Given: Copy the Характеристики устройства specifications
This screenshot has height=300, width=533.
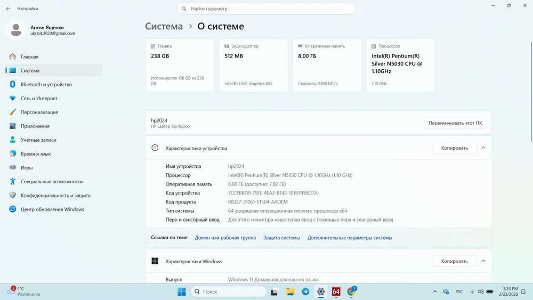Looking at the screenshot, I should (x=455, y=148).
